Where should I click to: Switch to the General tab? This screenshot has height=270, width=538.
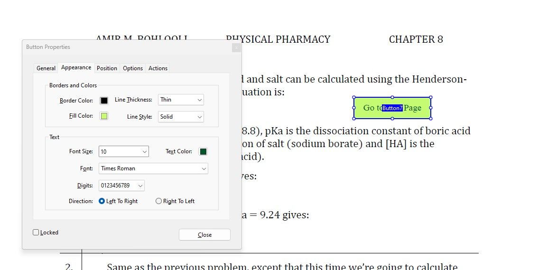pyautogui.click(x=46, y=68)
